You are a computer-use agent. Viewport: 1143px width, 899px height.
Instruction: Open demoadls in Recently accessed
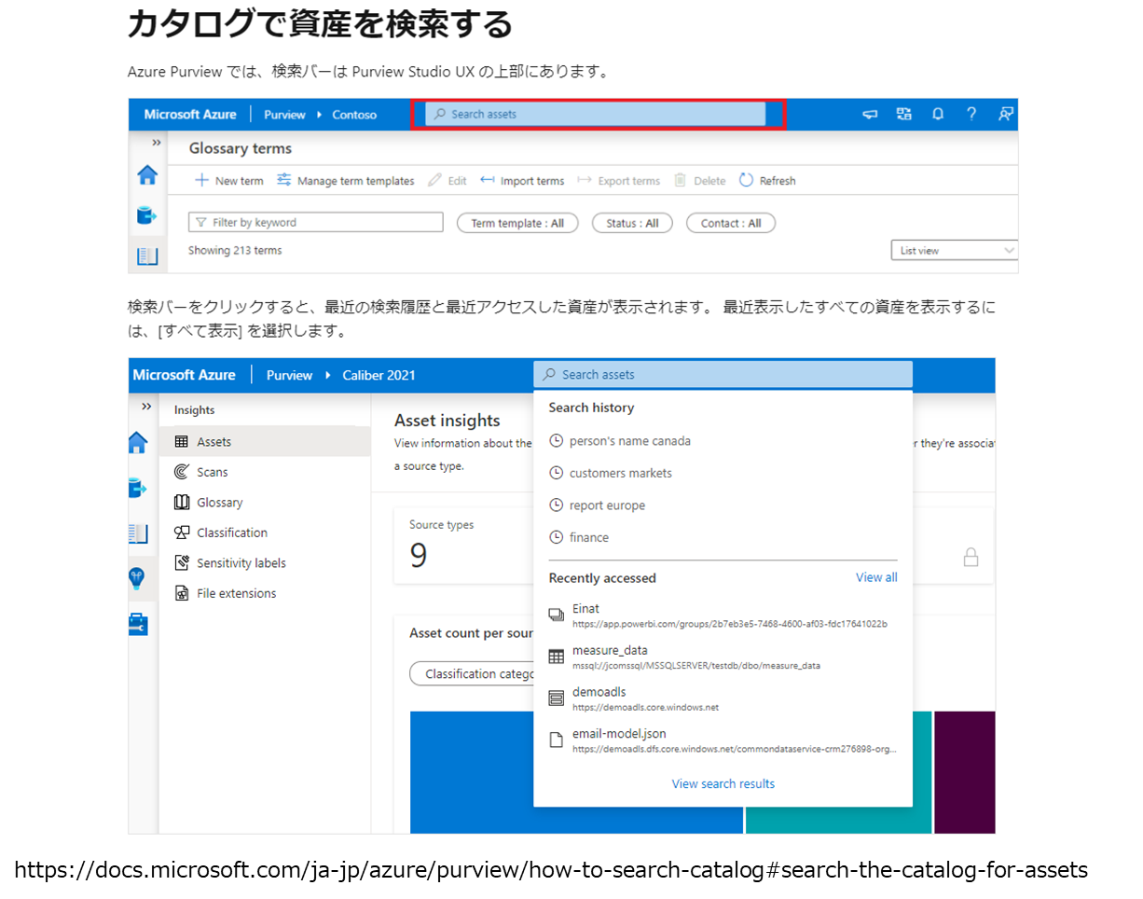click(x=723, y=698)
